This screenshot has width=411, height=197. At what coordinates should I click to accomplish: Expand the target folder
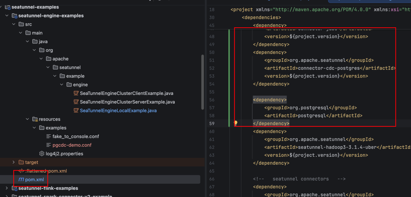tap(14, 162)
